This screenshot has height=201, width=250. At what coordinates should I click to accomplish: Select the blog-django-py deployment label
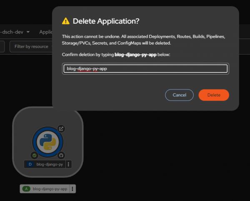pos(50,164)
